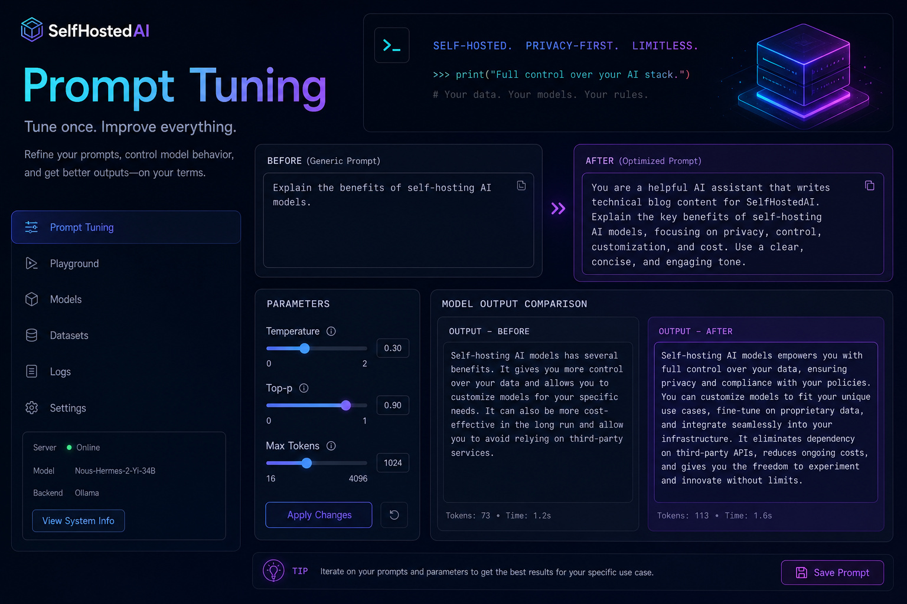Click the SelfHostedAI brand name
This screenshot has height=604, width=907.
pos(99,31)
